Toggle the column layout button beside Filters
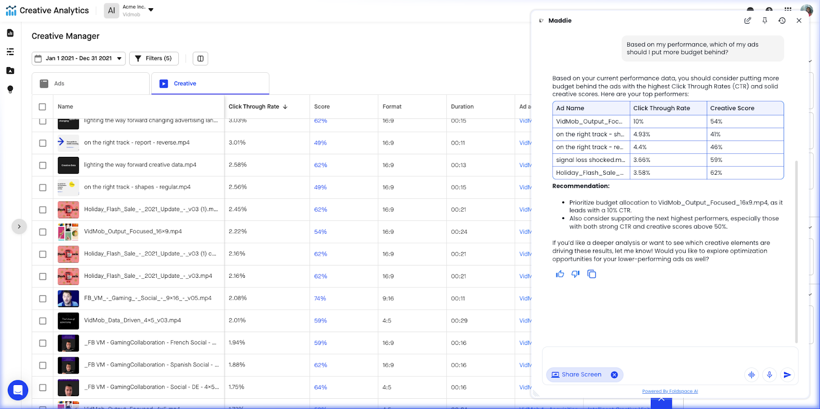 coord(200,58)
